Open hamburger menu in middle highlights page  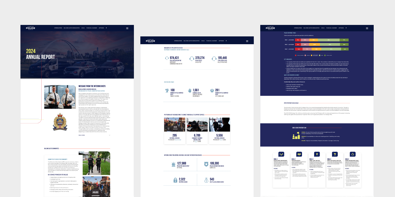247,41
